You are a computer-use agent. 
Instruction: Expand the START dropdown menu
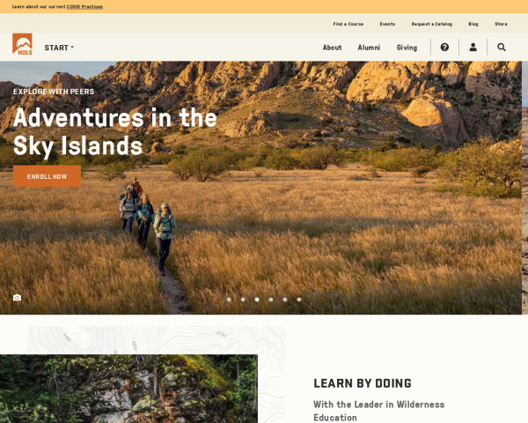pyautogui.click(x=59, y=48)
